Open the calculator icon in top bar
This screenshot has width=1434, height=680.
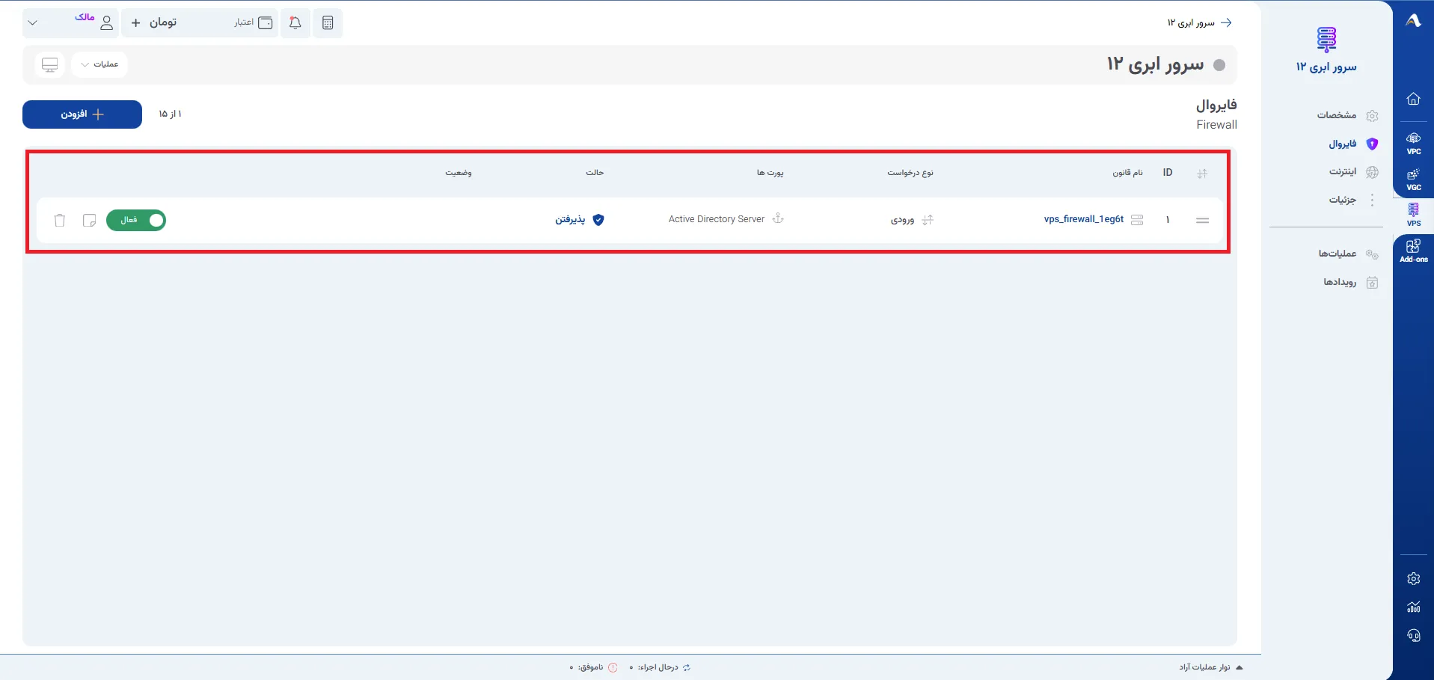[328, 23]
